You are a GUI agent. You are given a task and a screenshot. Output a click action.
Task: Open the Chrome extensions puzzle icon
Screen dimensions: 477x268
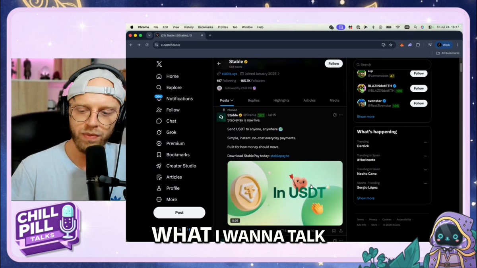(418, 45)
